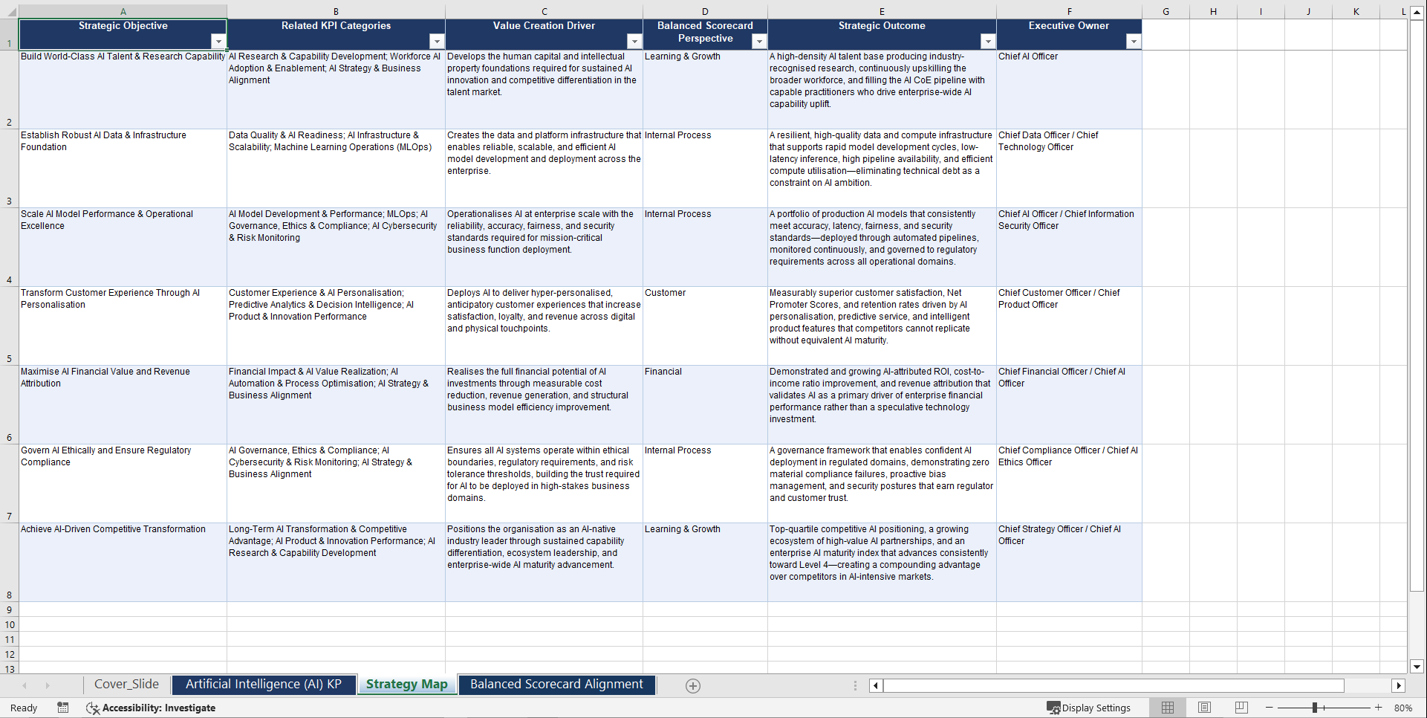Select the 'Customer' perspective cell
This screenshot has height=718, width=1427.
click(x=705, y=326)
